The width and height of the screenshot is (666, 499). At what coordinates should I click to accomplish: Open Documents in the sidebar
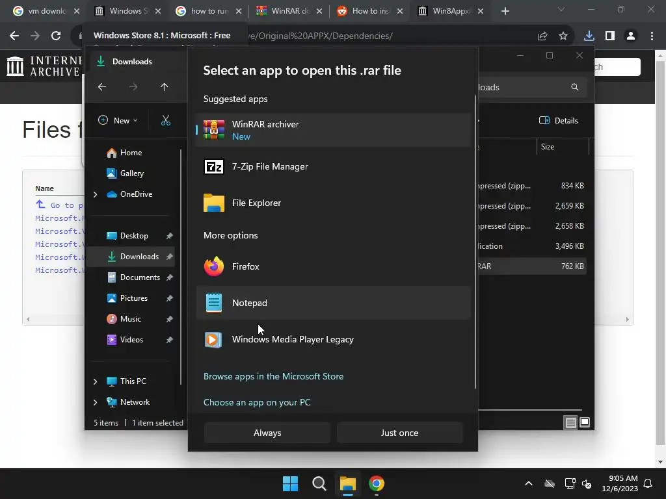140,277
